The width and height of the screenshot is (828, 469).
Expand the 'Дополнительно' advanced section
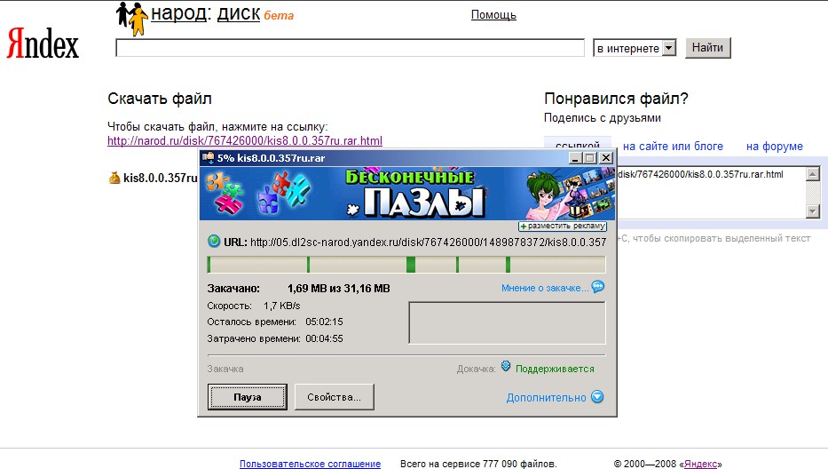(546, 398)
